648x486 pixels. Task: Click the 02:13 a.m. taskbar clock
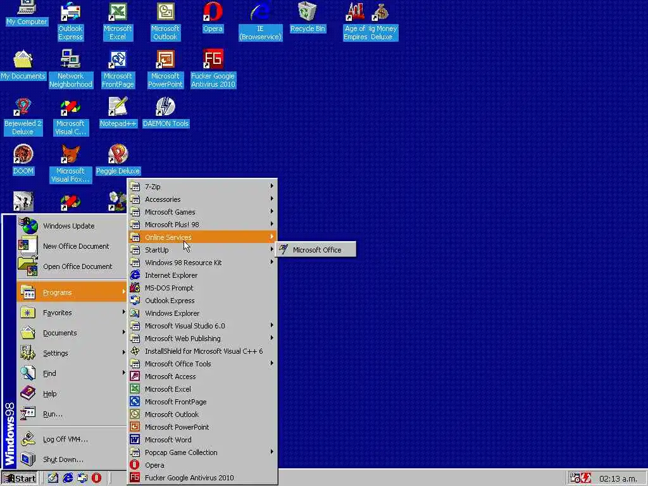(x=618, y=478)
